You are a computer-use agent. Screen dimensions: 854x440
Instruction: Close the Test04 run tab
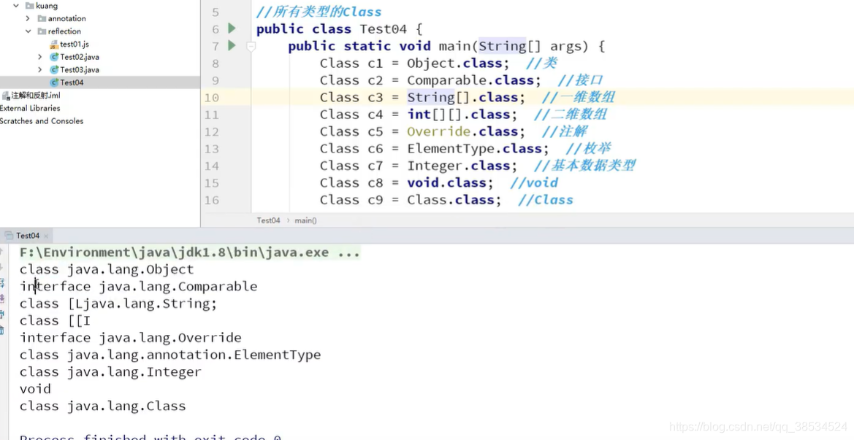pos(46,236)
